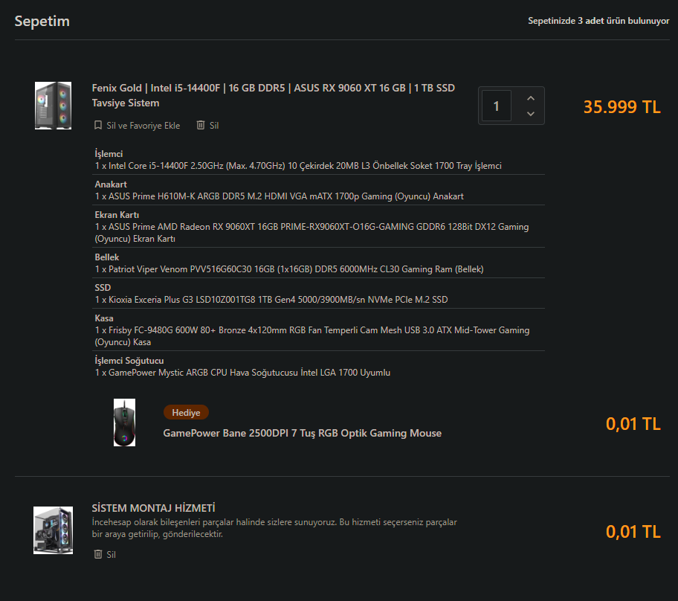
Task: Click the montaj service description paragraph
Action: tap(274, 528)
